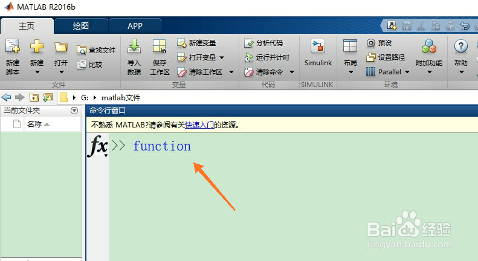This screenshot has height=261, width=478.
Task: Click the folder icon in address bar
Action: (63, 97)
